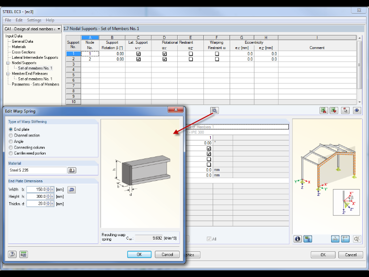Viewport: 369px width, 277px height.
Task: Collapse the Member End Releases tree node
Action: pyautogui.click(x=8, y=74)
